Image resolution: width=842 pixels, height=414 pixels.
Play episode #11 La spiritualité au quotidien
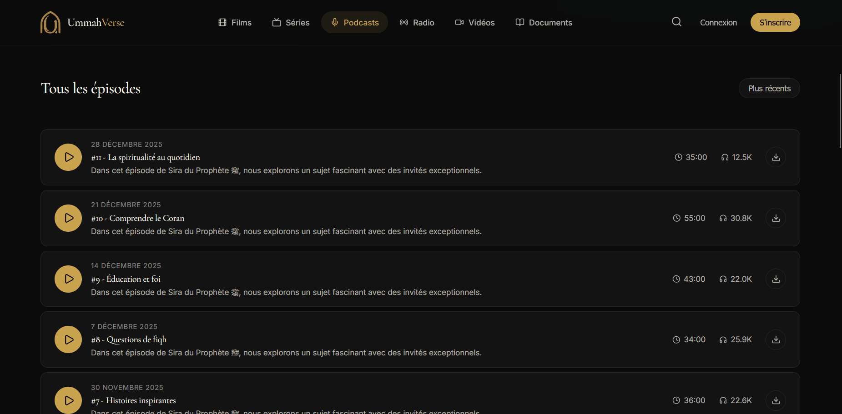[68, 157]
